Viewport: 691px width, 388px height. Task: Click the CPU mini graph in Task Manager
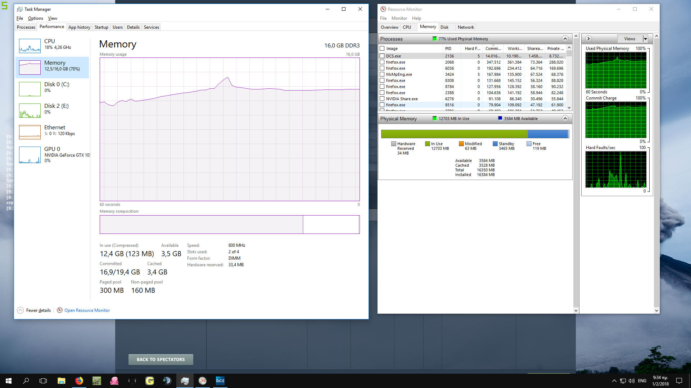tap(30, 46)
